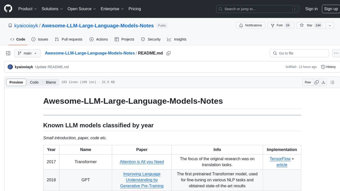Switch to the Code source view
Viewport: 340px width, 191px height.
(34, 82)
